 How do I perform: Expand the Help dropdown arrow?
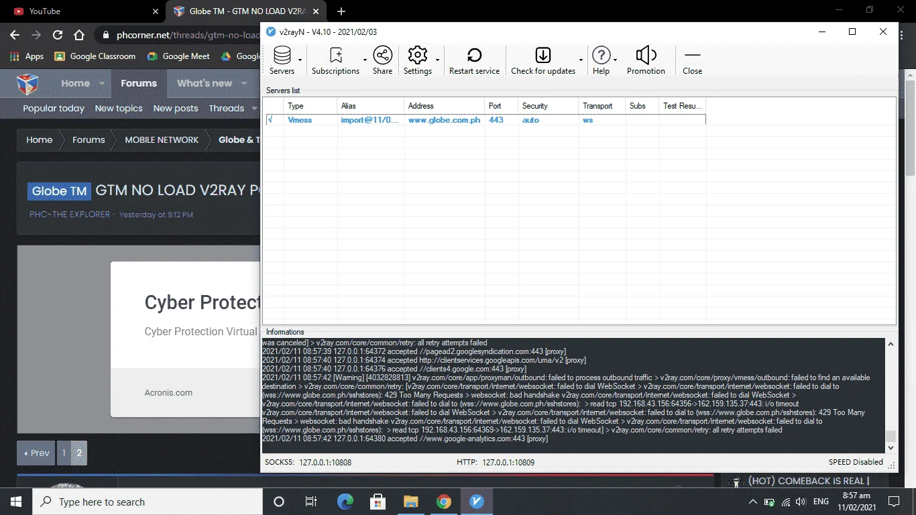point(615,60)
